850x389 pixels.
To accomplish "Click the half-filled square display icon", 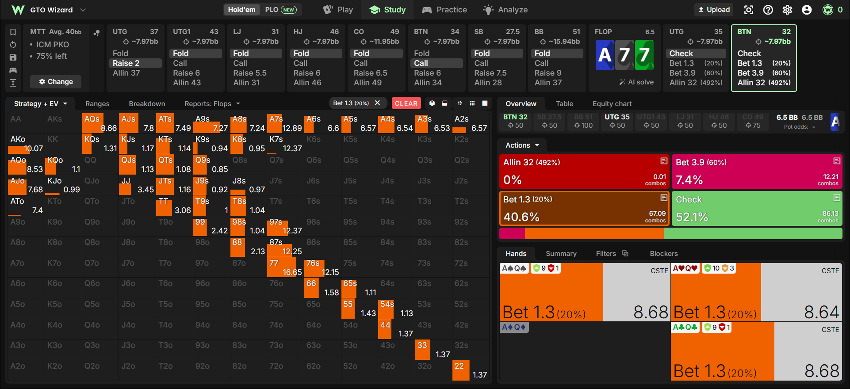I will click(445, 103).
